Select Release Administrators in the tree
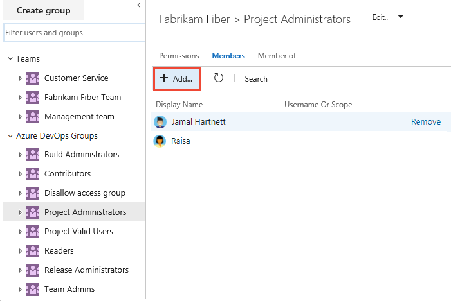The image size is (451, 301). coord(86,270)
